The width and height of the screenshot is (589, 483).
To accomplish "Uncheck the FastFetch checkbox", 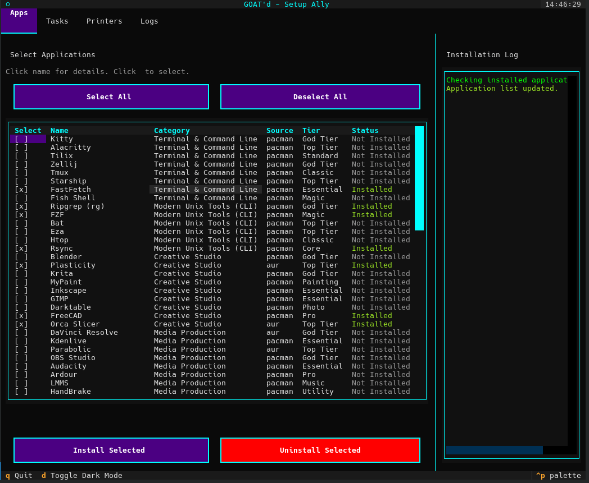I will click(21, 189).
